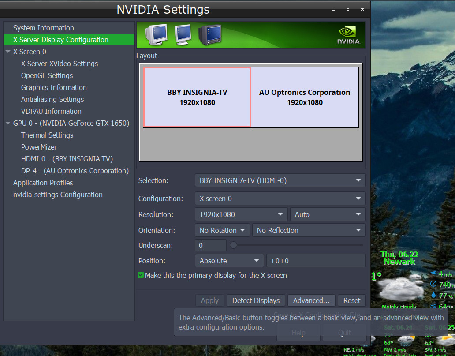Click the Underscan value field

(211, 245)
